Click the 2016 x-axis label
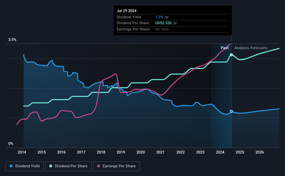Screen dimensions: 285x176 click(x=61, y=152)
